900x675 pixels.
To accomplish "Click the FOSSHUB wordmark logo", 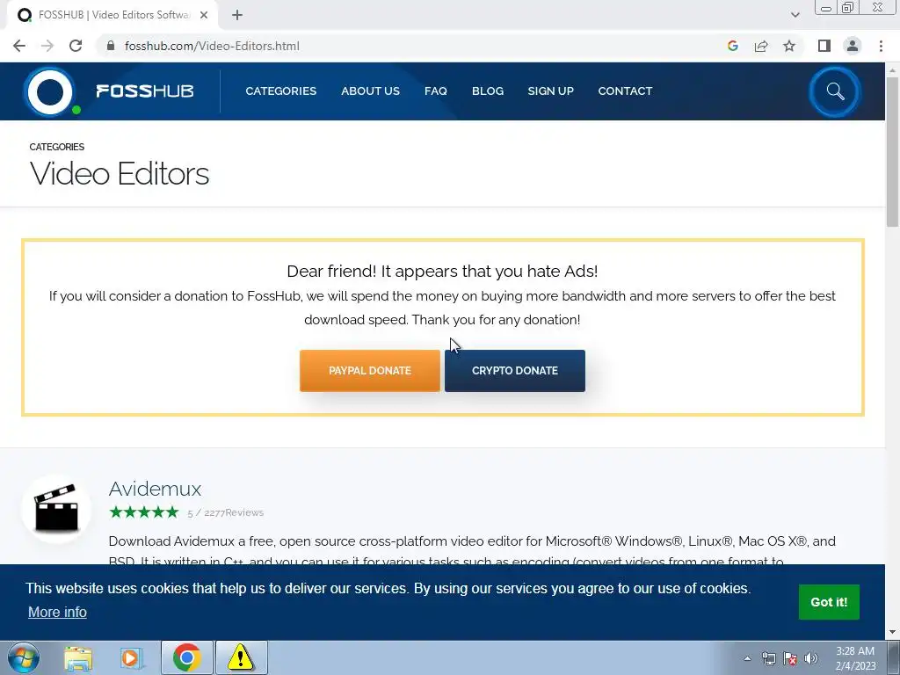I will (x=145, y=91).
